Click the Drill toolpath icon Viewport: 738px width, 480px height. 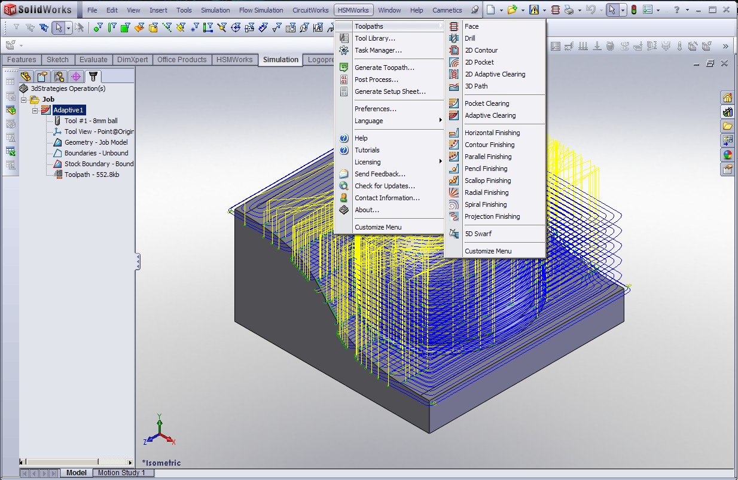pos(454,38)
